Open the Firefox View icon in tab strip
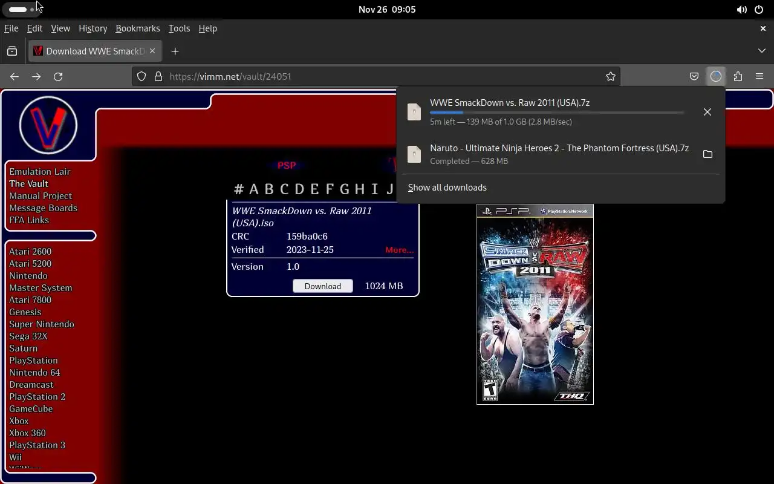Screen dimensions: 774x484 point(12,51)
